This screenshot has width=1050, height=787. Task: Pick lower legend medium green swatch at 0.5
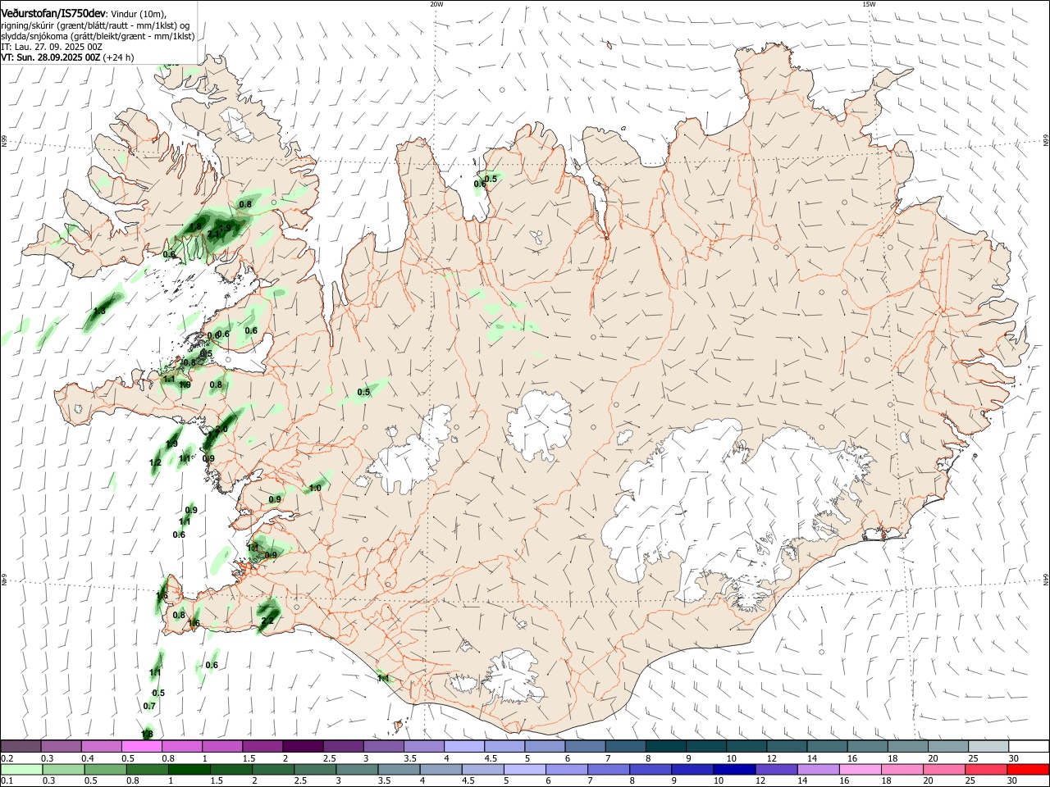105,769
